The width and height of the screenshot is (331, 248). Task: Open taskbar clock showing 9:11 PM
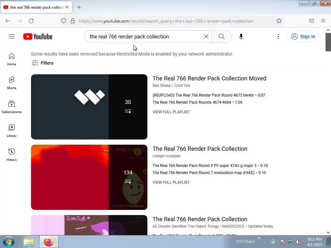[315, 242]
